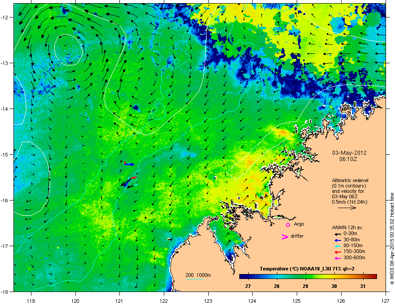This screenshot has width=395, height=305.
Task: Click the cyan isobath sample line under 200 1000m
Action: click(195, 279)
